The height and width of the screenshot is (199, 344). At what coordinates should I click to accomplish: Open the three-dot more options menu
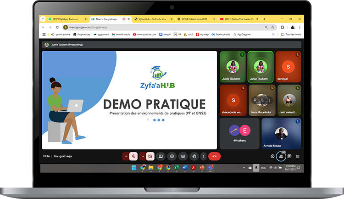point(204,156)
